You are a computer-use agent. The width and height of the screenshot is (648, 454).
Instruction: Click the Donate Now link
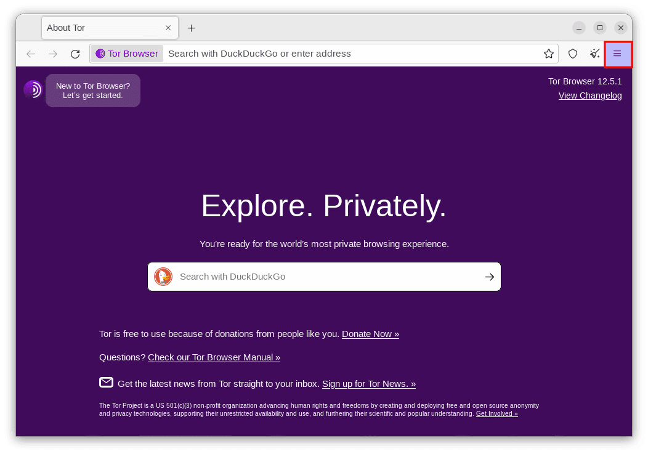coord(370,334)
